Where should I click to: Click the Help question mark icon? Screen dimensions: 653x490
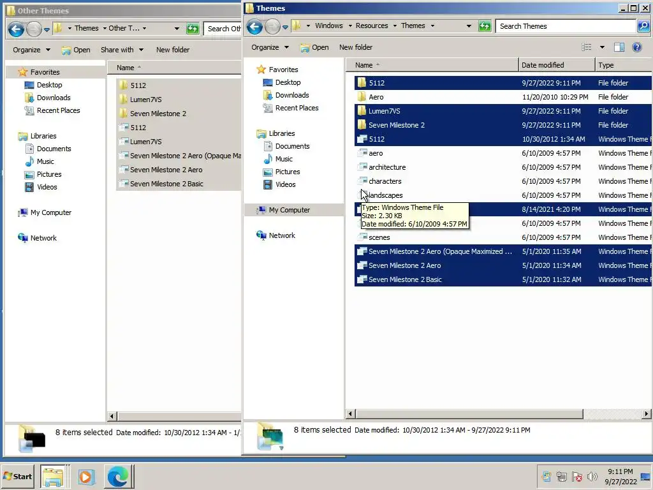(x=637, y=47)
